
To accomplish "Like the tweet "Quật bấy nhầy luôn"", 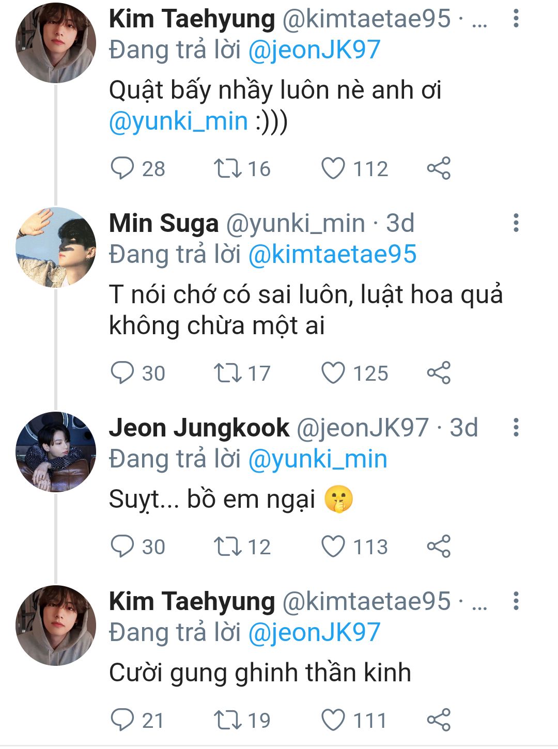I will [x=333, y=168].
